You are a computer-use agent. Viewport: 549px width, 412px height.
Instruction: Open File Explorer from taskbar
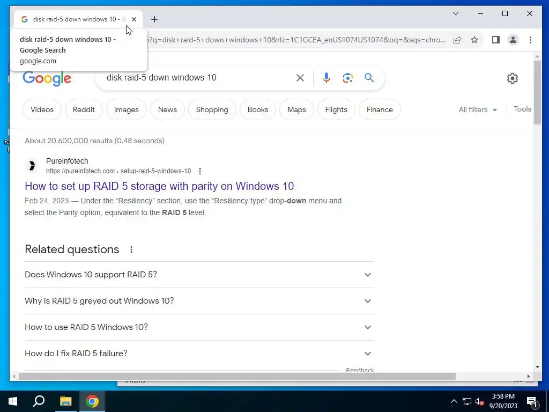coord(65,401)
